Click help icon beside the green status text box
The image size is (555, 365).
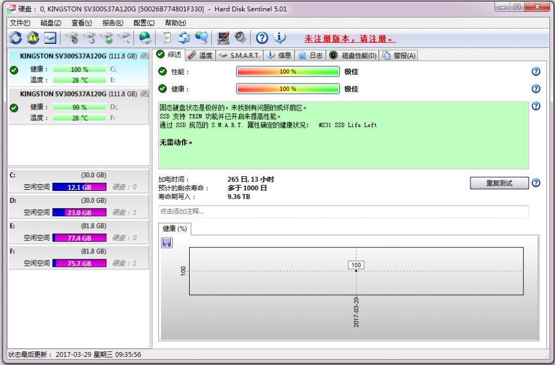tap(536, 106)
